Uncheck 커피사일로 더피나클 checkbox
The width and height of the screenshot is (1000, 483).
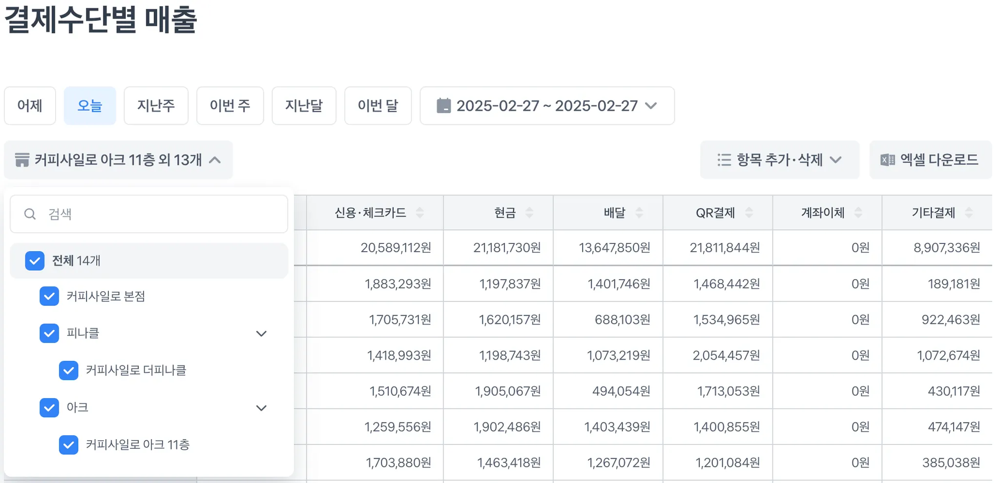pos(69,371)
